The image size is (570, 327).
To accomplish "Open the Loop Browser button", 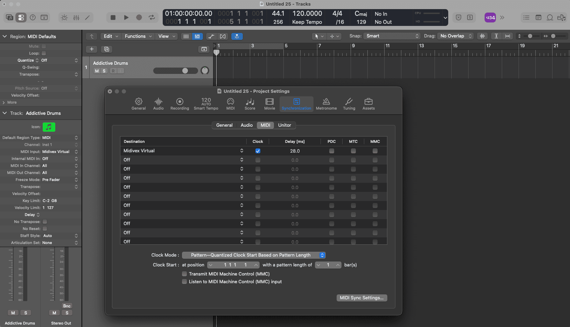I will (x=550, y=18).
